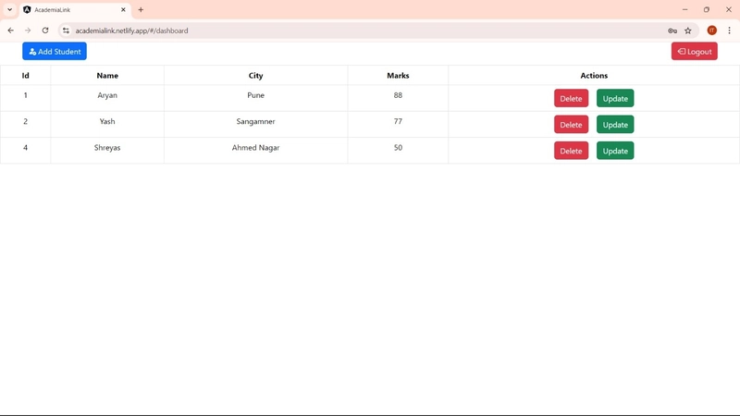
Task: Select the Actions column header
Action: 594,76
